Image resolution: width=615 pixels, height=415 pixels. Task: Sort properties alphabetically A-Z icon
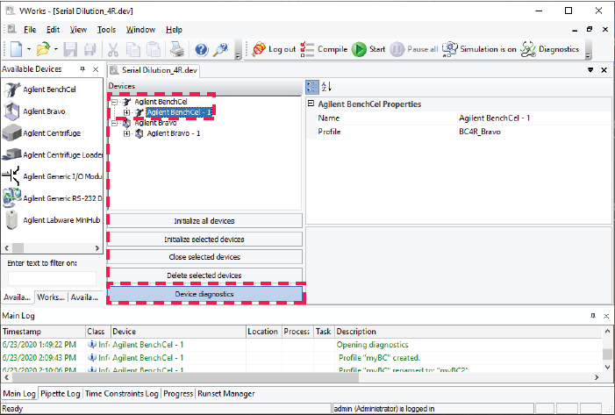[x=326, y=87]
